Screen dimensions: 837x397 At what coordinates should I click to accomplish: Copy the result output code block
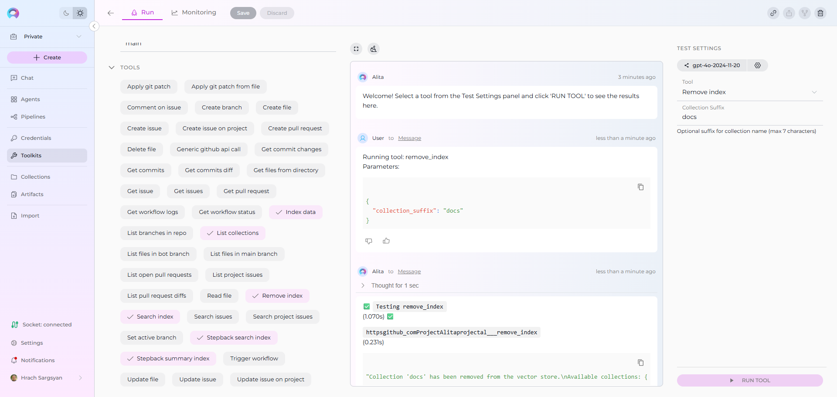[640, 363]
